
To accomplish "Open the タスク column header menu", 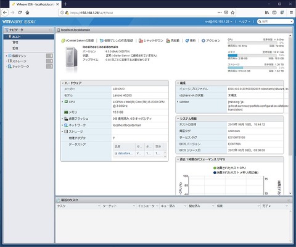I will pyautogui.click(x=99, y=206).
